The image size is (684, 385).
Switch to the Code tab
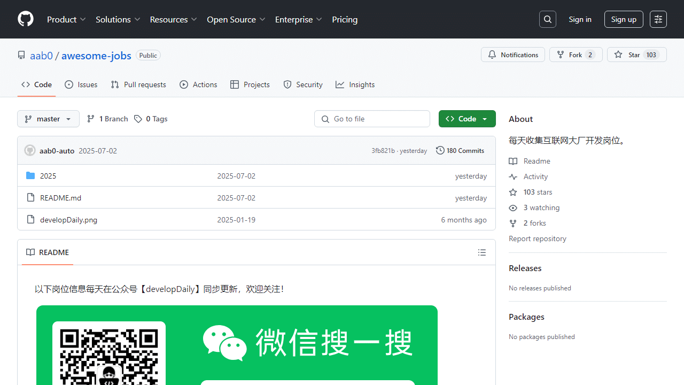(36, 84)
